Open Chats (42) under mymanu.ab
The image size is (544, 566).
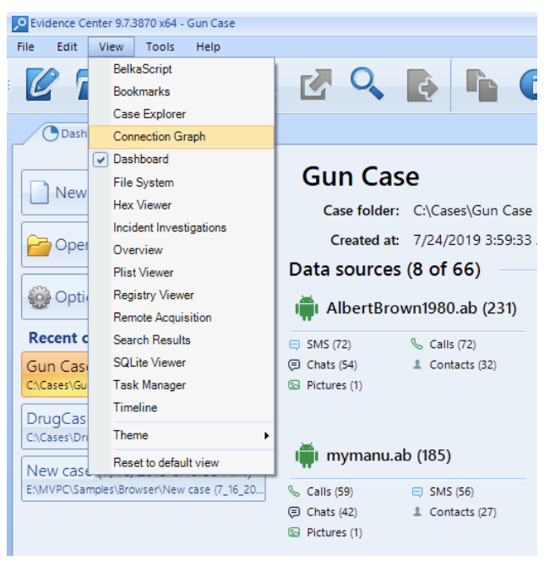pyautogui.click(x=332, y=512)
